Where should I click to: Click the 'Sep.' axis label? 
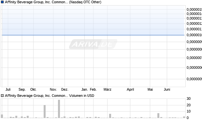coord(22,89)
